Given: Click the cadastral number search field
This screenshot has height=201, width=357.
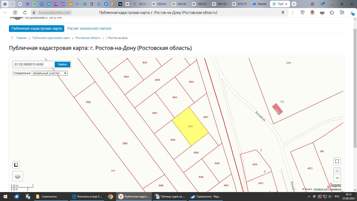Looking at the screenshot, I should coord(33,64).
